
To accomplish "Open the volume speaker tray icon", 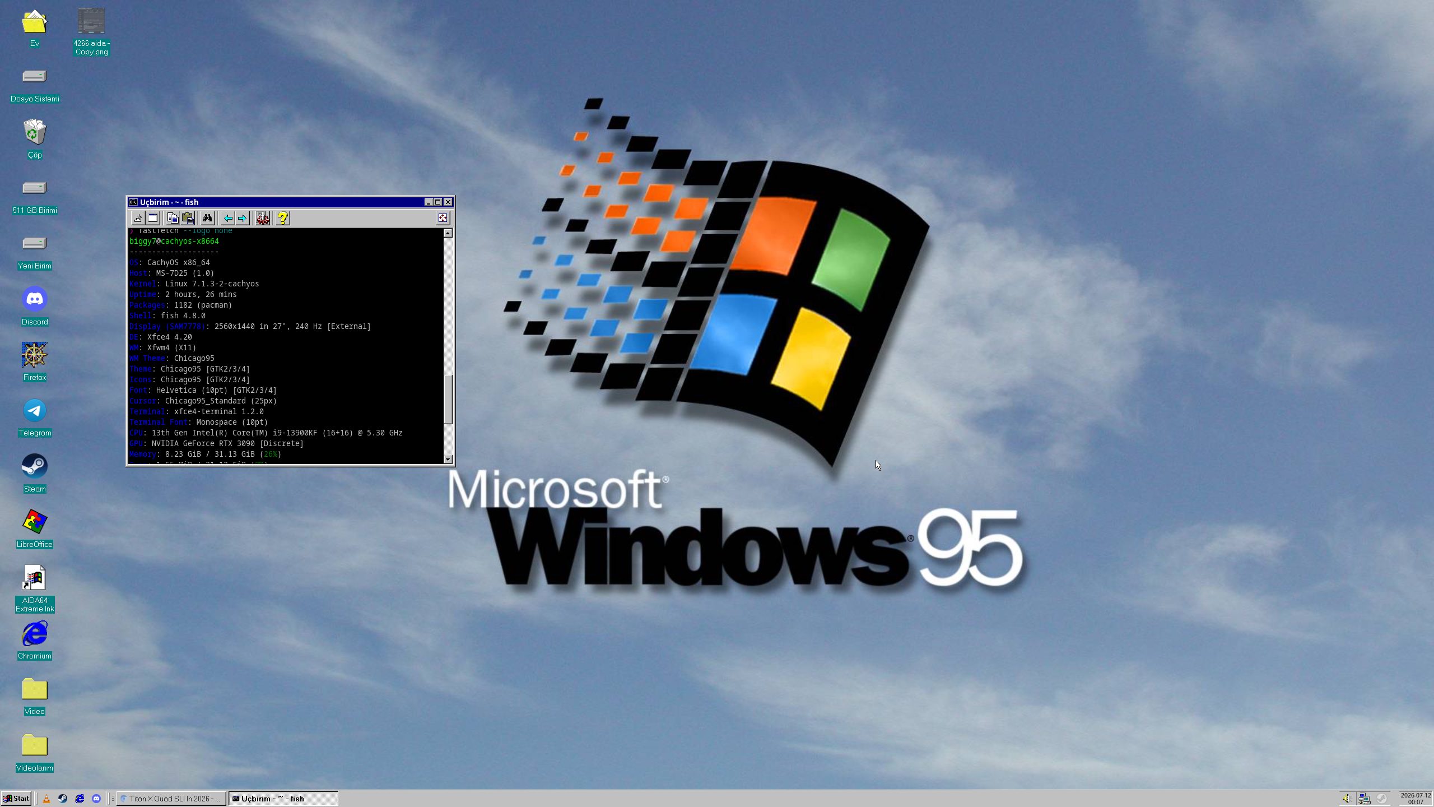I will pyautogui.click(x=1347, y=799).
